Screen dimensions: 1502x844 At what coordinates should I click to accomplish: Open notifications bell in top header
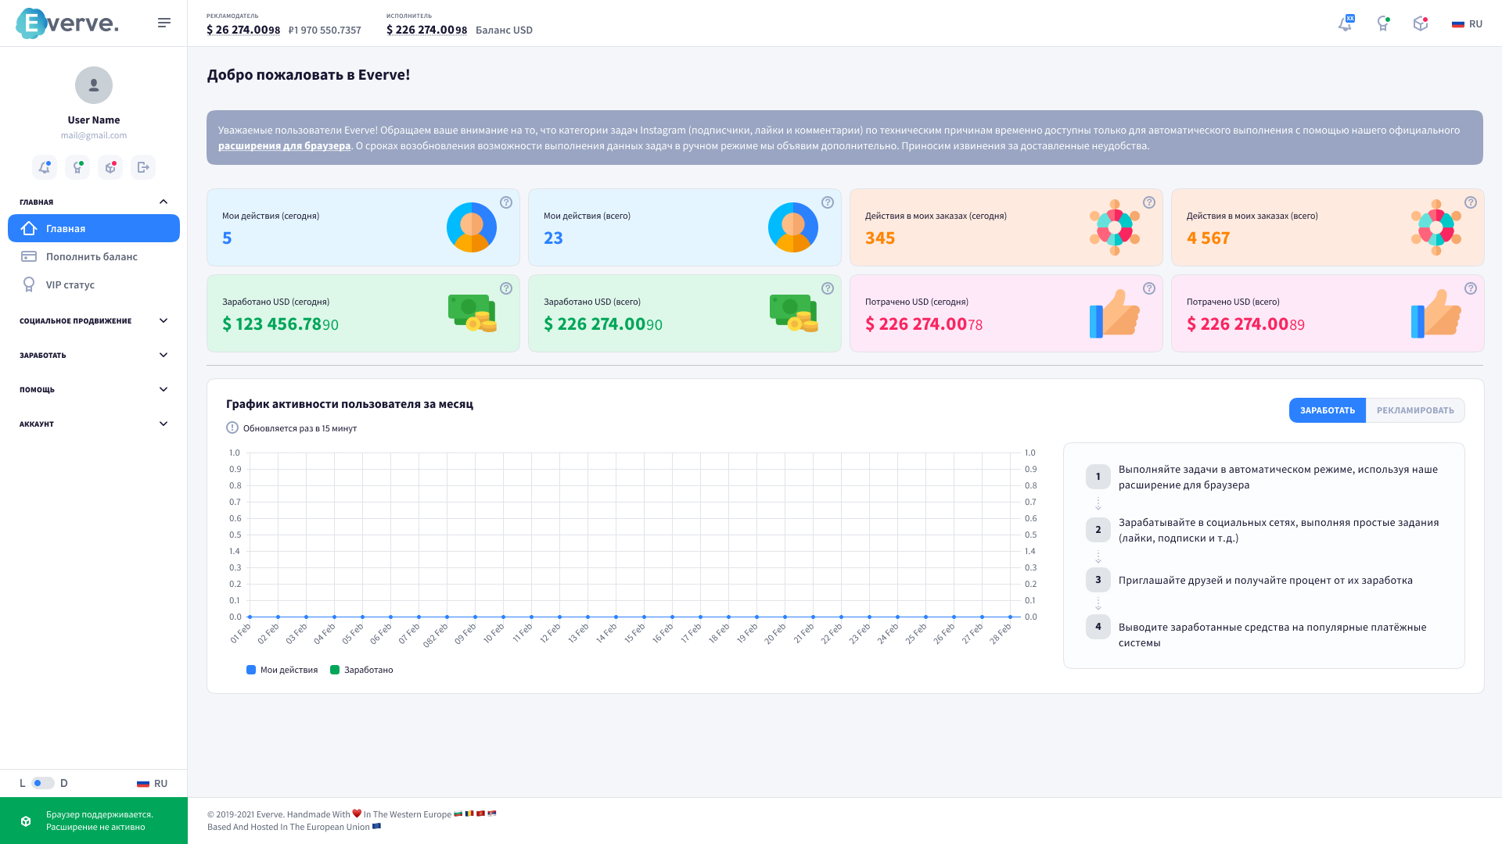click(x=1345, y=23)
